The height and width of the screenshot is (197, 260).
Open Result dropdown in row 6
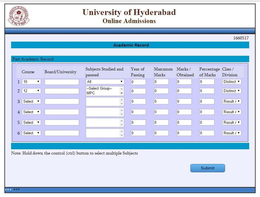[232, 133]
